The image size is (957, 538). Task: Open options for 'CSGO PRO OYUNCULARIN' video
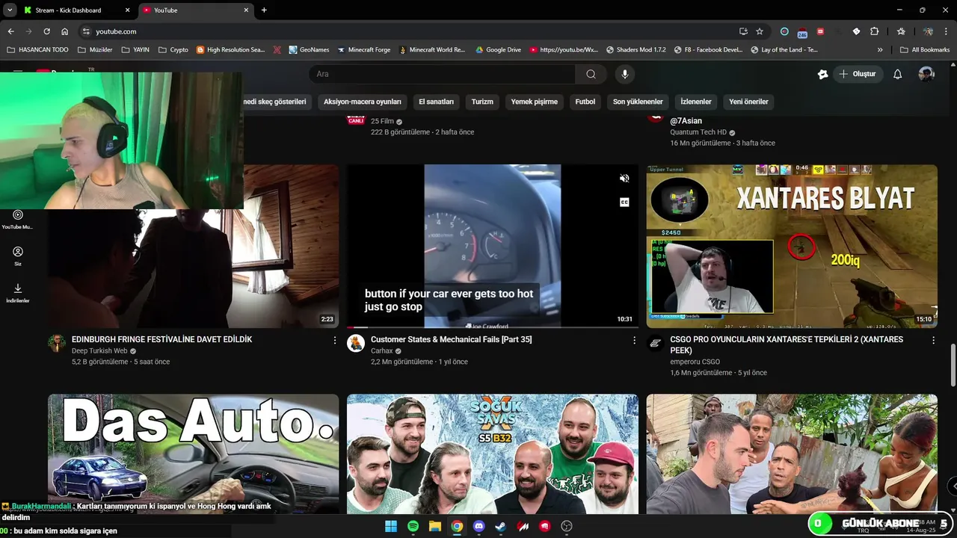[933, 340]
